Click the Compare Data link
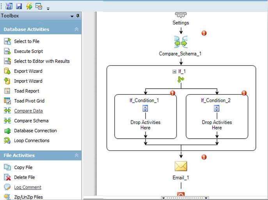The image size is (268, 200). click(28, 111)
